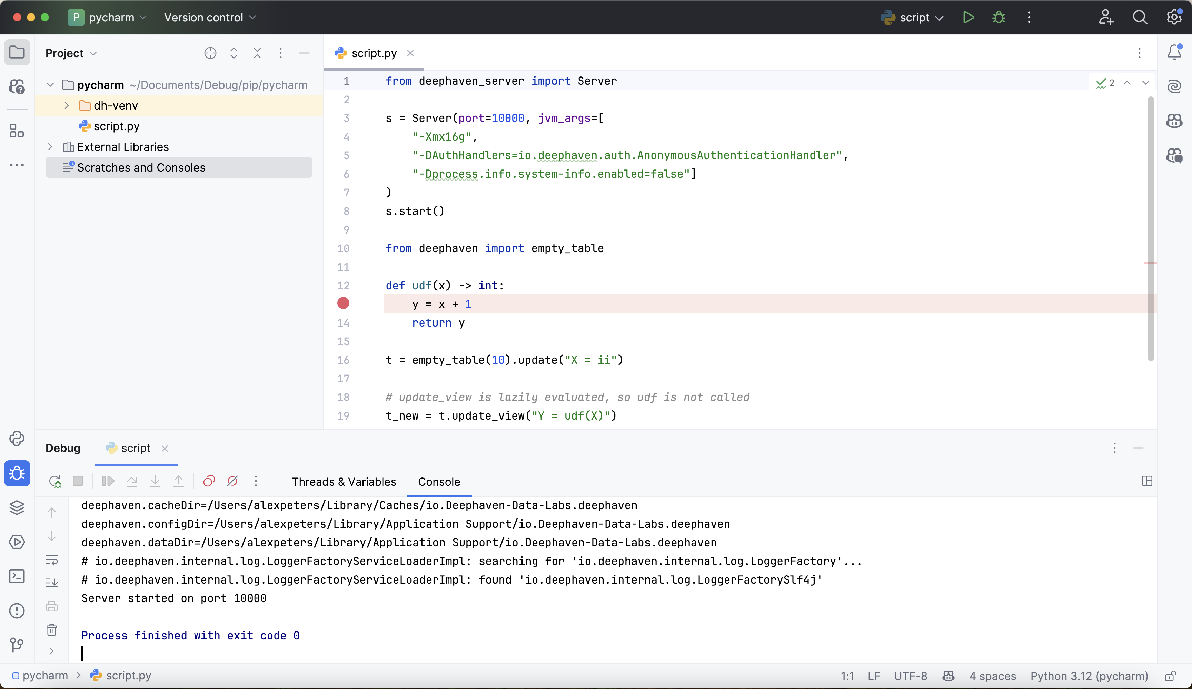Click the Rerun debug script icon

[x=55, y=481]
